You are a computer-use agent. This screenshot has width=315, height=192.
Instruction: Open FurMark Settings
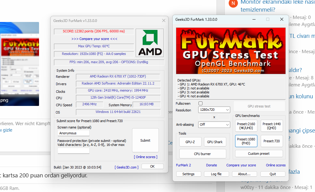(x=188, y=174)
